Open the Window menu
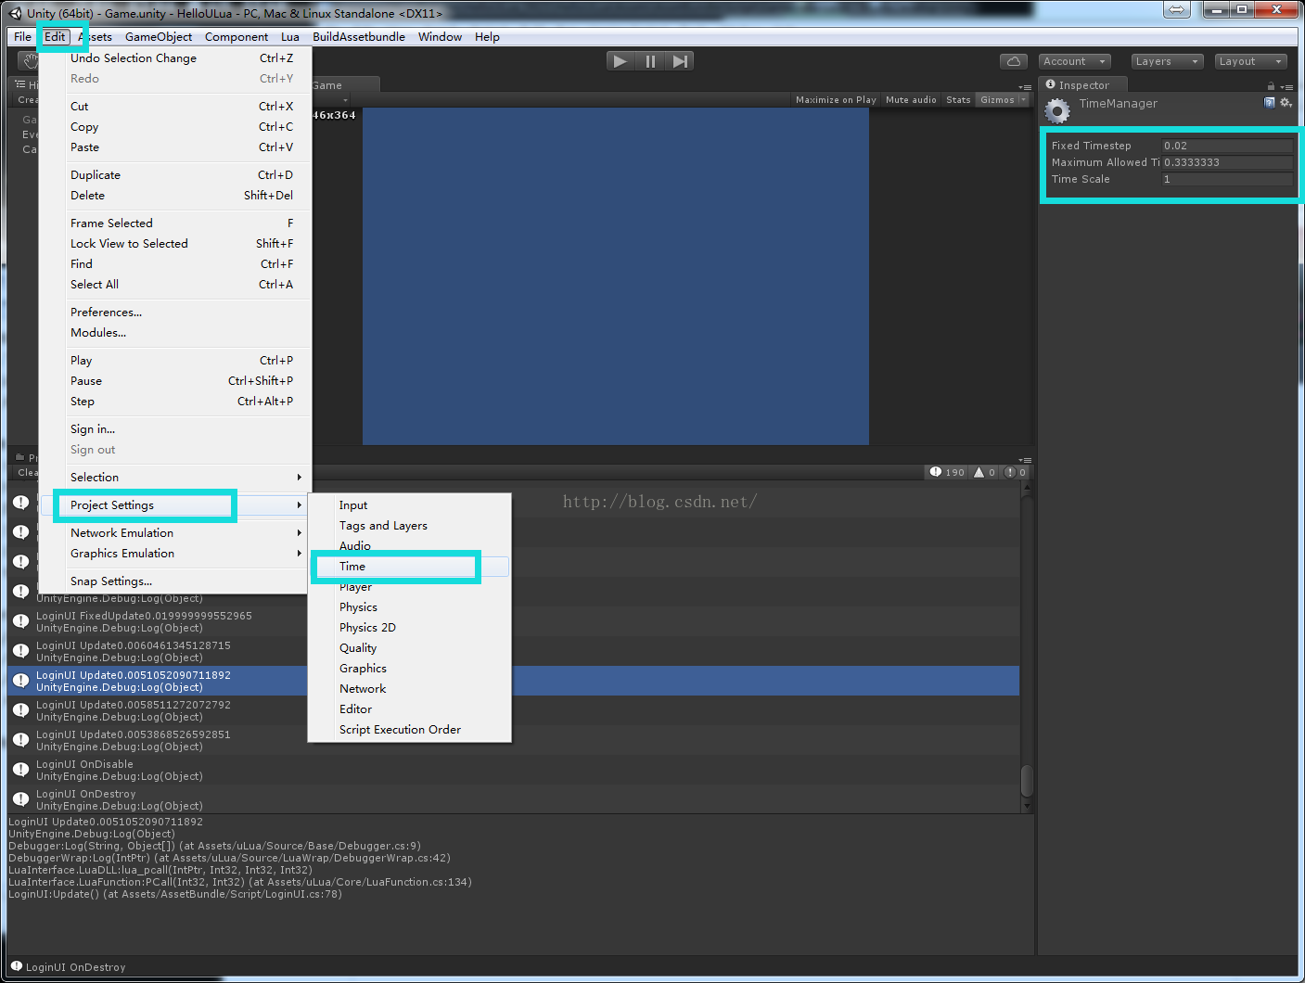This screenshot has height=983, width=1305. [440, 37]
